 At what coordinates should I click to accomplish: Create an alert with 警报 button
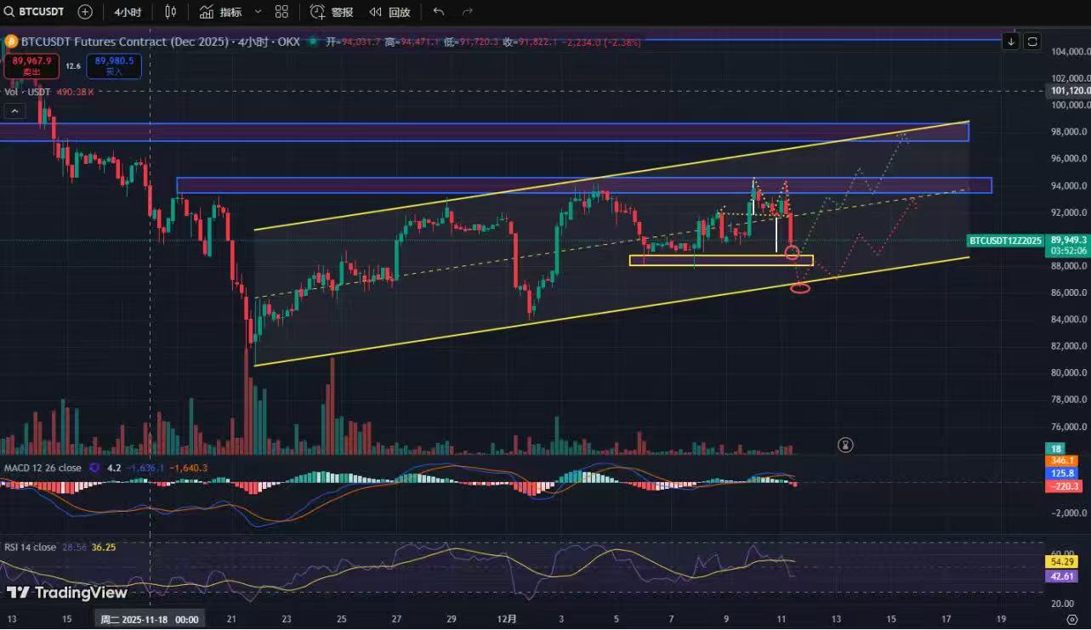coord(332,12)
